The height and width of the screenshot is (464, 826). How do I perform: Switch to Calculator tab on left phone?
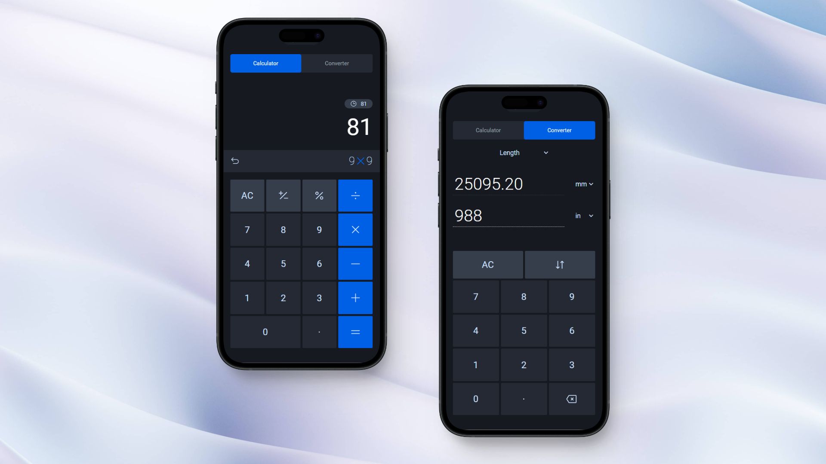click(265, 63)
